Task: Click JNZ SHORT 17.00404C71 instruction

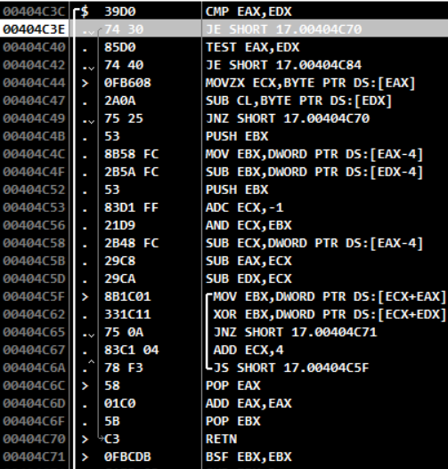Action: [296, 332]
